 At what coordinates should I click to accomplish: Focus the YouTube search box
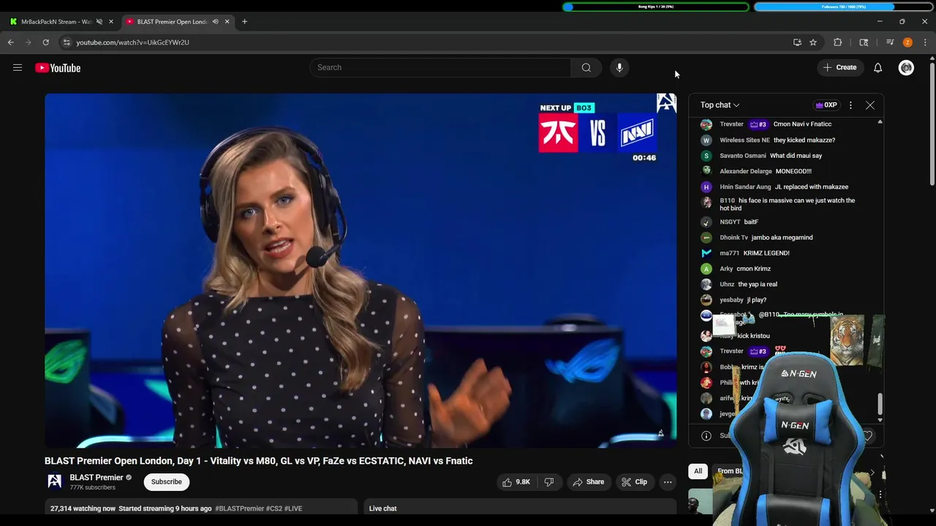coord(440,67)
